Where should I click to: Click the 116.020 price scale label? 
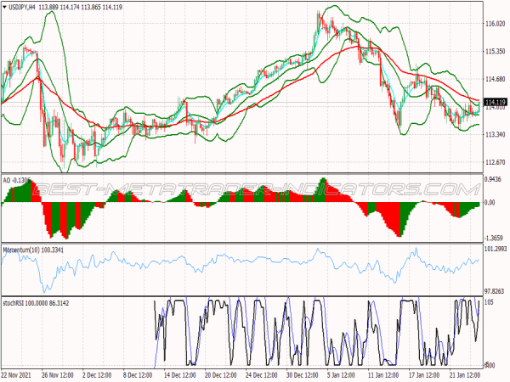(x=495, y=24)
